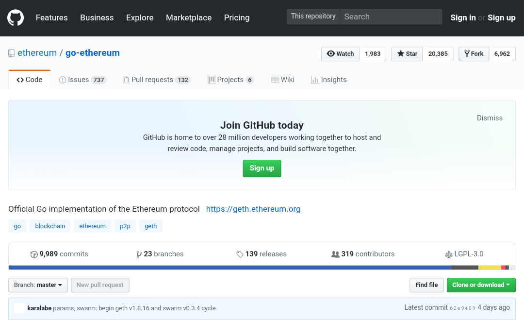Open the LGPL-3.0 license link

(464, 254)
